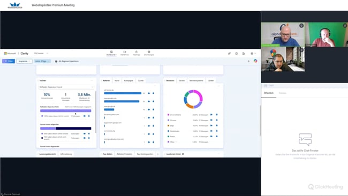Click 'Als Segment speichern'
348x196 pixels.
[67, 61]
